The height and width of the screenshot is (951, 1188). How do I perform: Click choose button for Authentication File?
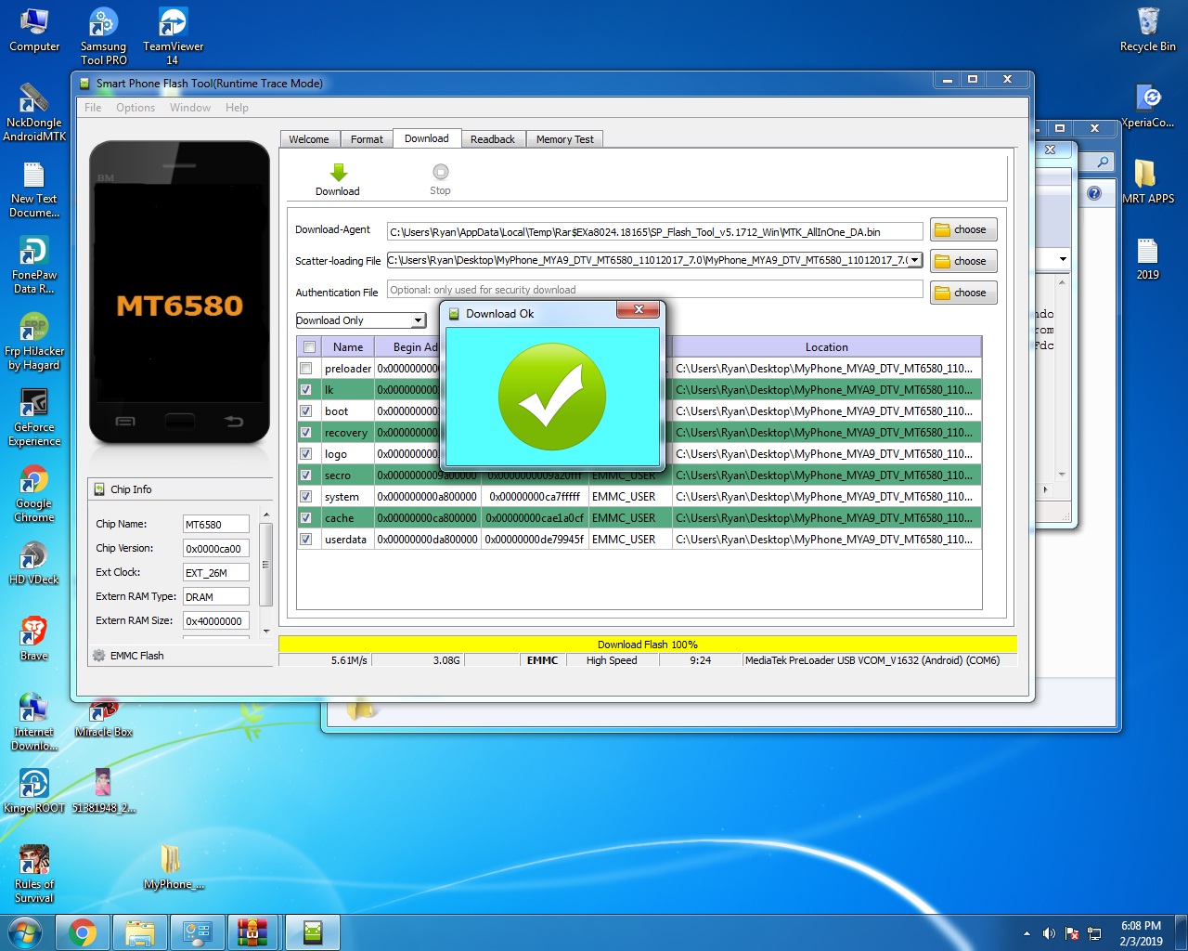(963, 293)
